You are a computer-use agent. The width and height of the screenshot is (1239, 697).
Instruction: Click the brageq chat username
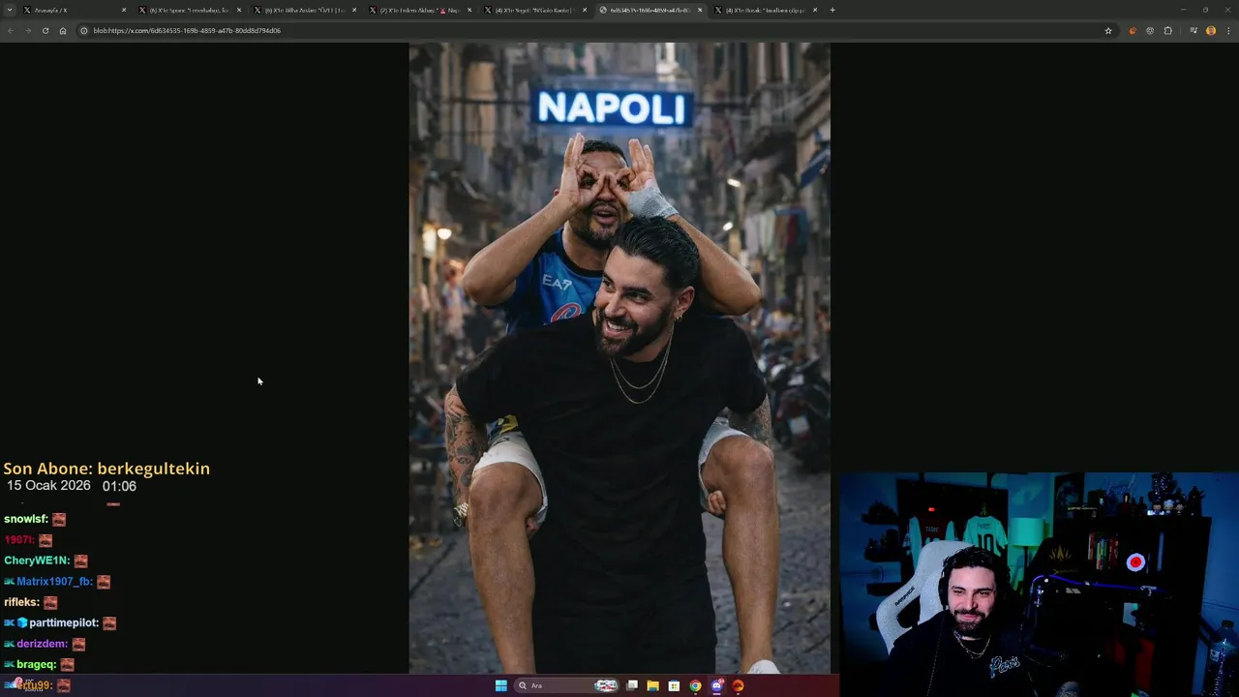[x=36, y=664]
